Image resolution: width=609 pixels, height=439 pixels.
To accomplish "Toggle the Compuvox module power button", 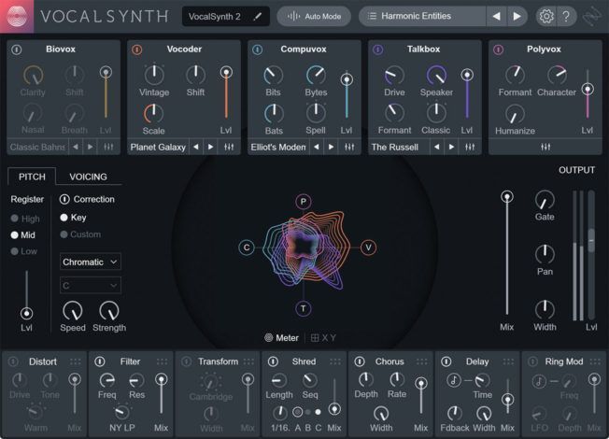I will coord(257,50).
